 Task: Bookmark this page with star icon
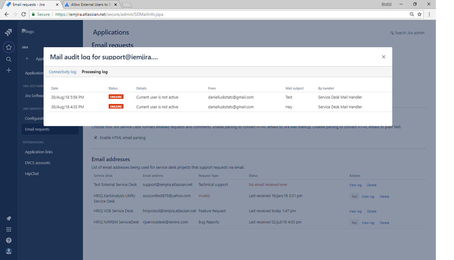coord(419,14)
